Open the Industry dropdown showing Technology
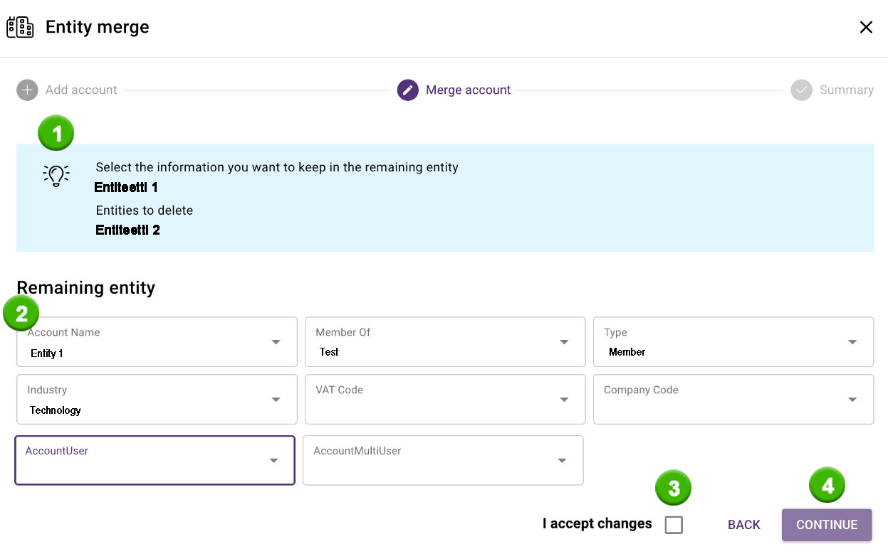The width and height of the screenshot is (888, 554). point(276,399)
